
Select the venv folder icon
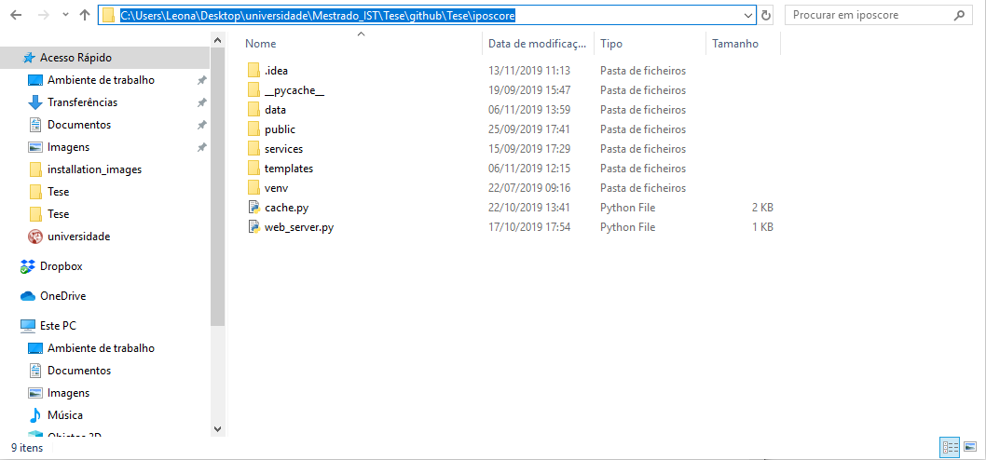point(253,188)
